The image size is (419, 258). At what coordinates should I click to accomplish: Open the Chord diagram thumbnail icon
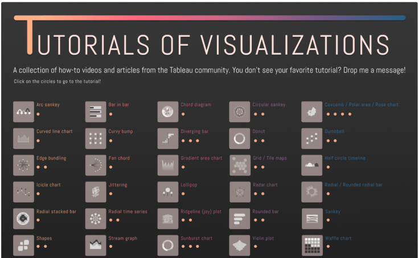coord(168,112)
